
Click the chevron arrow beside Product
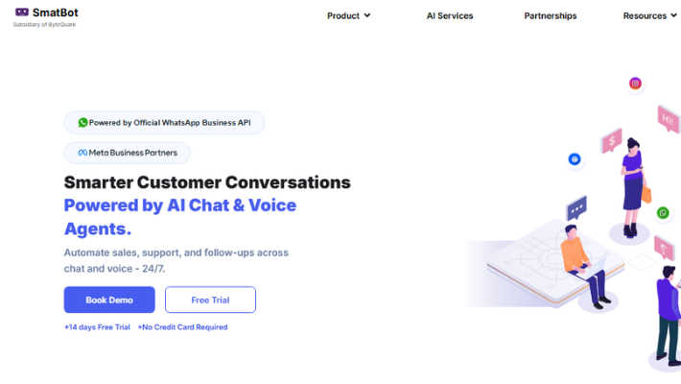pos(367,15)
